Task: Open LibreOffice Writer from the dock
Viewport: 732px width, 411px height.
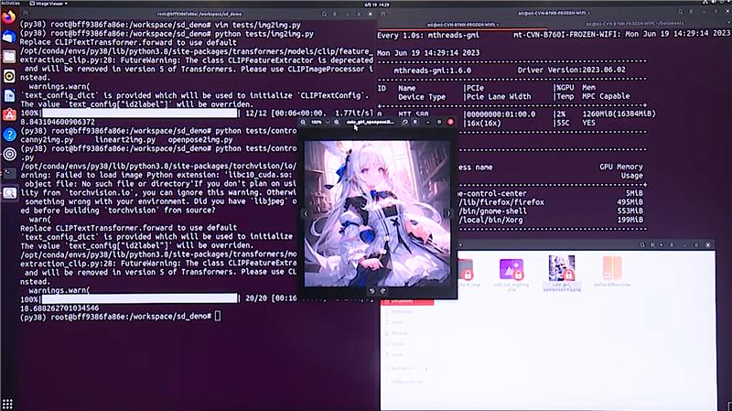Action: point(9,95)
